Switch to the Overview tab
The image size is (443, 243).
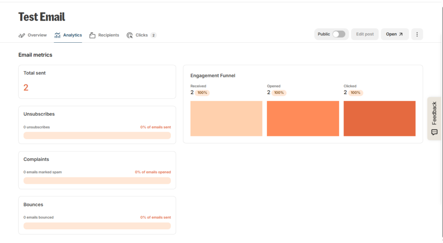tap(33, 35)
